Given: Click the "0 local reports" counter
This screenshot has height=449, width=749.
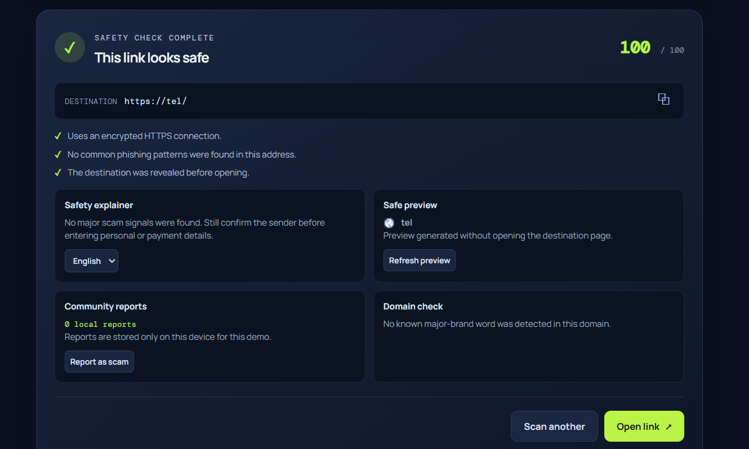Looking at the screenshot, I should pos(100,325).
